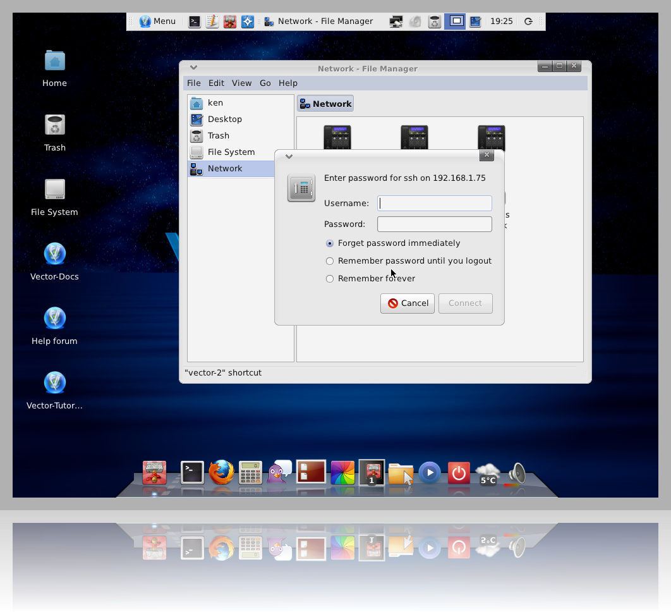
Task: Click the Network location button in pathbar
Action: point(325,104)
